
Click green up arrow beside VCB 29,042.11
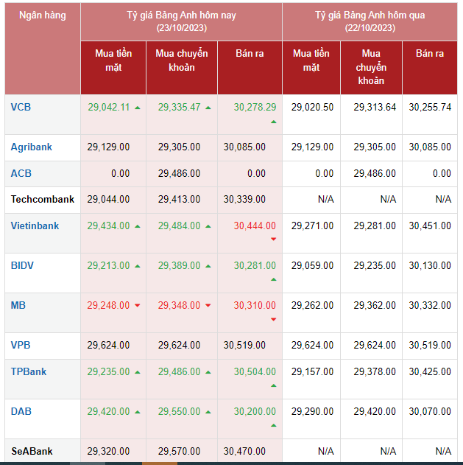(x=137, y=108)
